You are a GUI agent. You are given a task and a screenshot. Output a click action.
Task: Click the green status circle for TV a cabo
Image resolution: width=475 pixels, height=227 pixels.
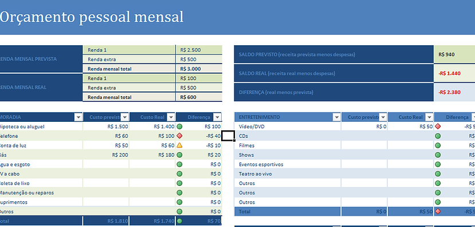[179, 173]
